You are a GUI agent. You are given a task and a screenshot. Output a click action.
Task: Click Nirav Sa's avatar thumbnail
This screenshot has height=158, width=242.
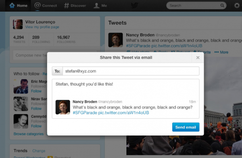click(21, 104)
